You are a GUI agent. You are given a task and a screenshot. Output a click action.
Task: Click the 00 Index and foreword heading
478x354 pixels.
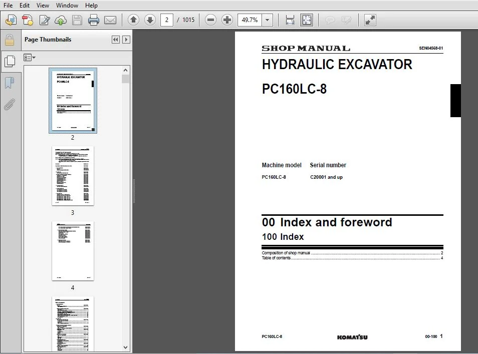[327, 222]
